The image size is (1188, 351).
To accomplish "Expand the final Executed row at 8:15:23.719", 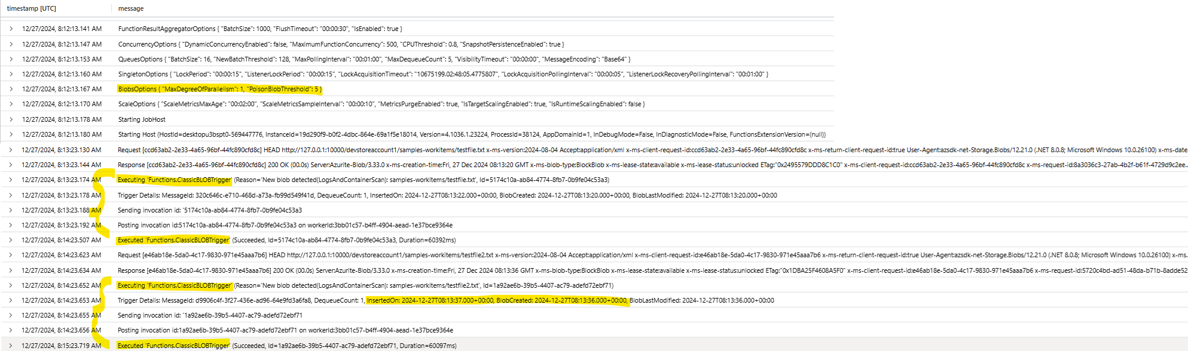I will tap(11, 346).
